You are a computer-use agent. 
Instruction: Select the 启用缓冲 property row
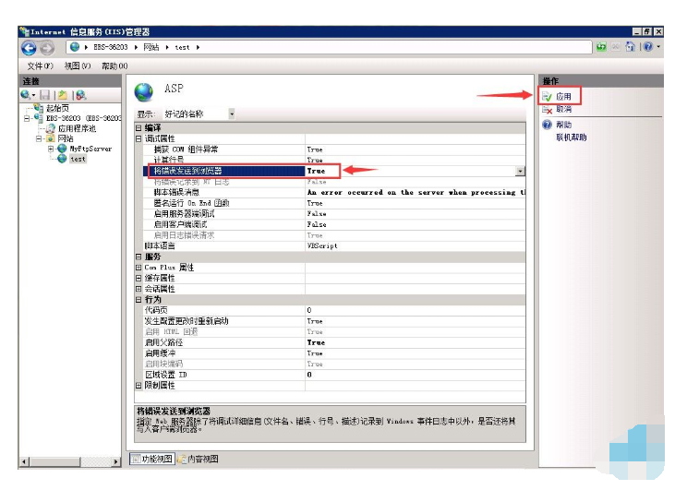point(334,353)
